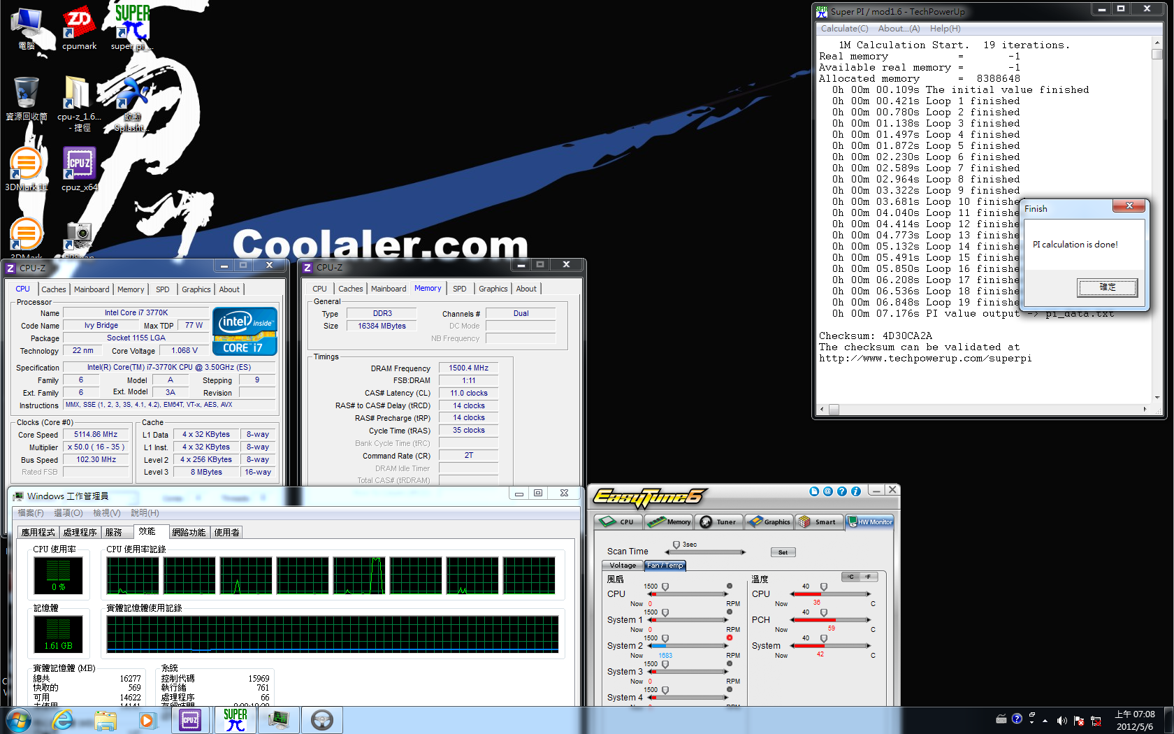Adjust the Scan Time slider handle
Image resolution: width=1174 pixels, height=734 pixels.
tap(676, 545)
